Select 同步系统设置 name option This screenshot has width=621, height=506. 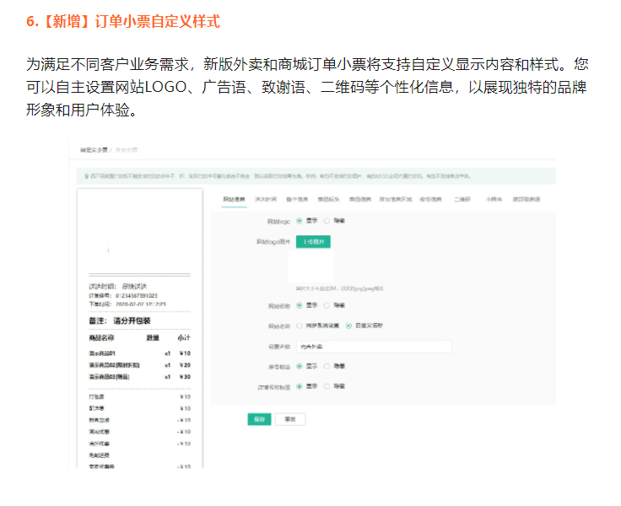[299, 325]
